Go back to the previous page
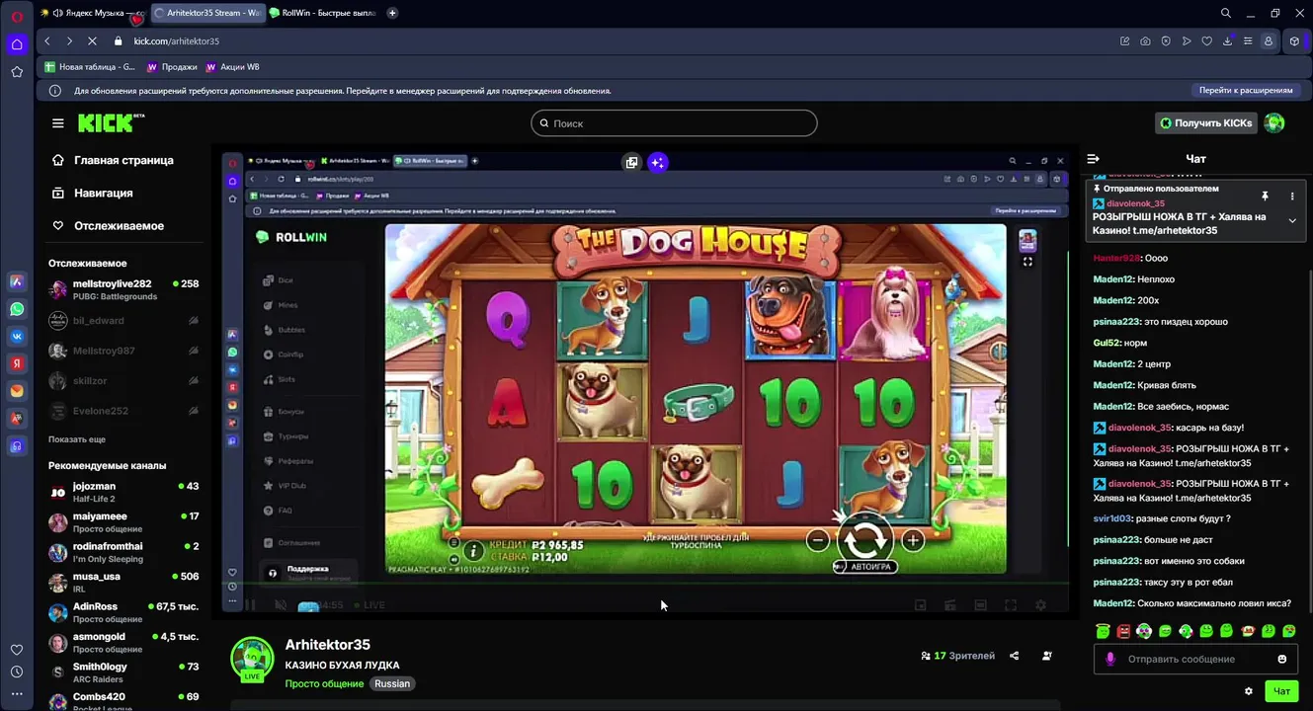Viewport: 1313px width, 711px height. 47,41
